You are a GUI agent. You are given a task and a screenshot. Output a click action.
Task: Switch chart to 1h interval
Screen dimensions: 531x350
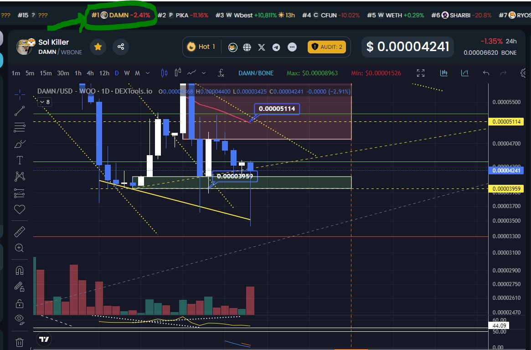78,73
